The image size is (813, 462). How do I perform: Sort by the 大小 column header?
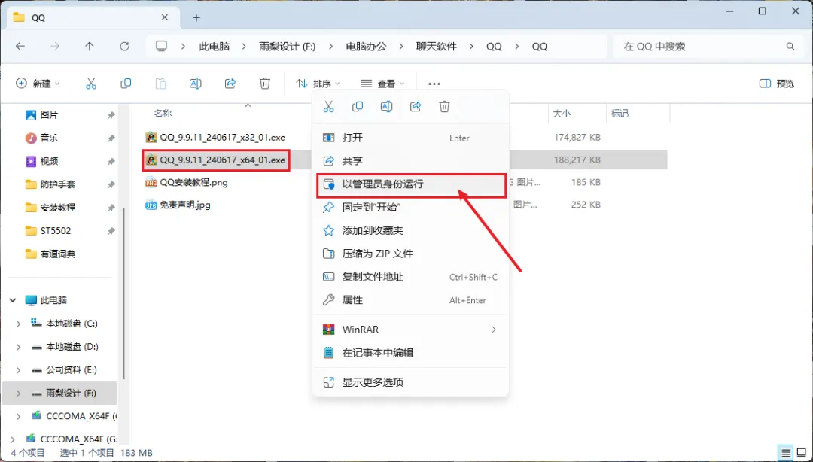(562, 114)
